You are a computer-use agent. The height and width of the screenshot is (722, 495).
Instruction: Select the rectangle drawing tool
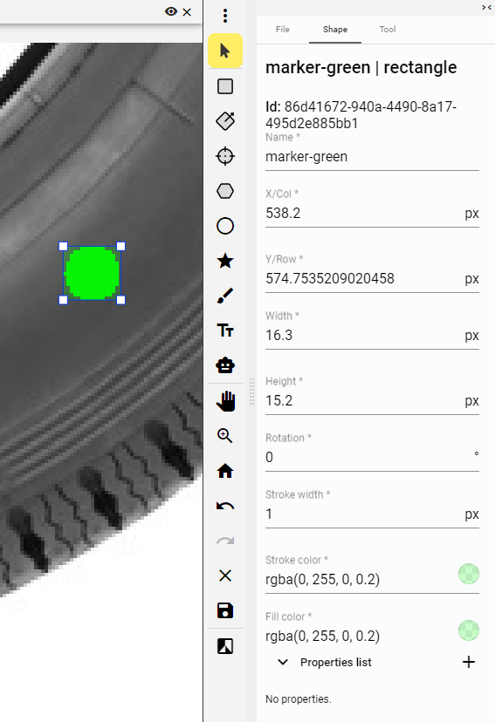click(x=225, y=86)
